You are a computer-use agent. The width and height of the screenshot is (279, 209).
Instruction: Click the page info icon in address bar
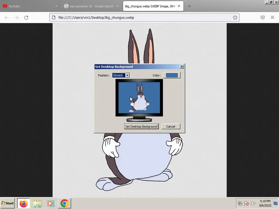coord(54,17)
